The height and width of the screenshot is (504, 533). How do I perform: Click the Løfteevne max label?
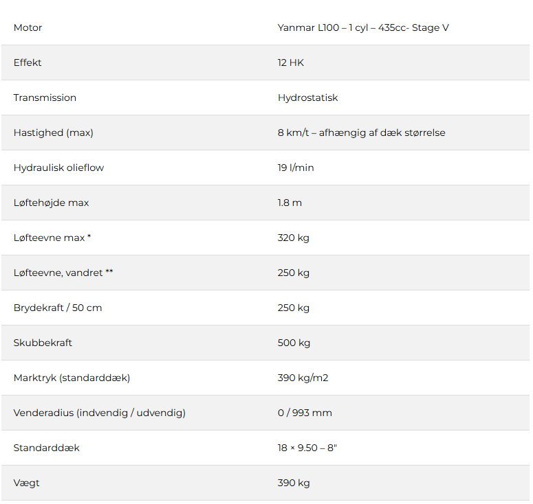click(52, 238)
